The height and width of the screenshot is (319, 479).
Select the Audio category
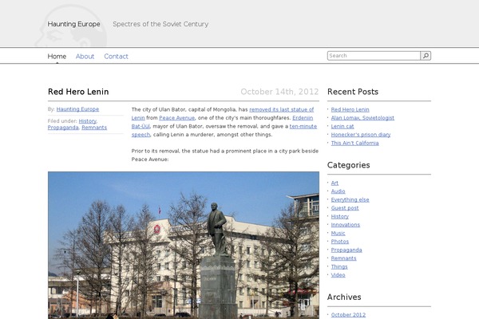tap(338, 191)
